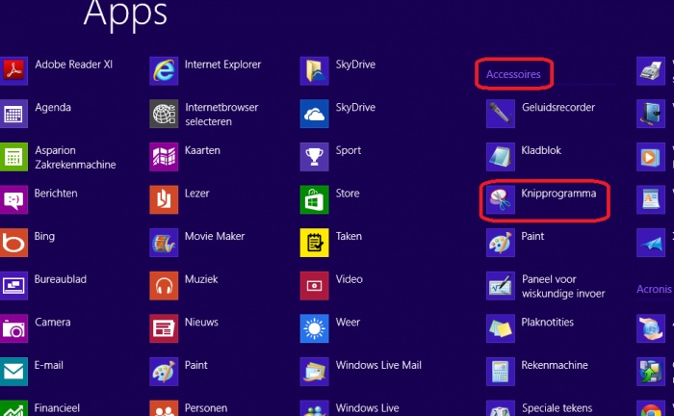Open the Financieel app

[x=40, y=408]
